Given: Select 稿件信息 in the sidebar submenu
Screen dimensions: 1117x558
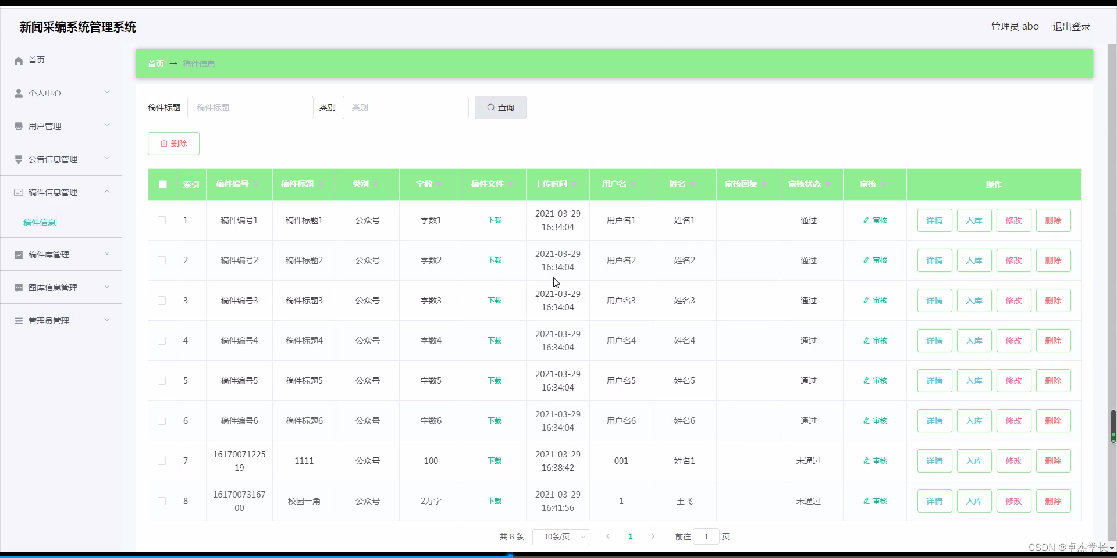Looking at the screenshot, I should click(39, 223).
